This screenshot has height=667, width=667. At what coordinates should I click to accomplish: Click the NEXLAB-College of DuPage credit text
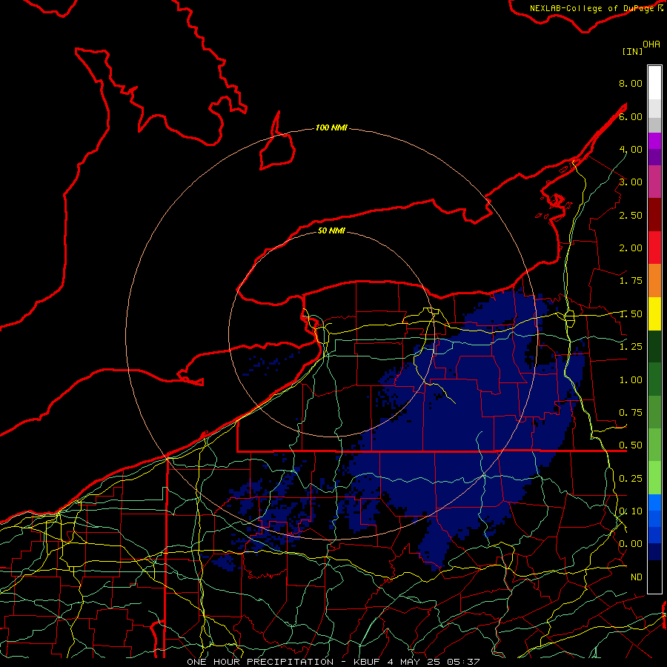click(593, 8)
